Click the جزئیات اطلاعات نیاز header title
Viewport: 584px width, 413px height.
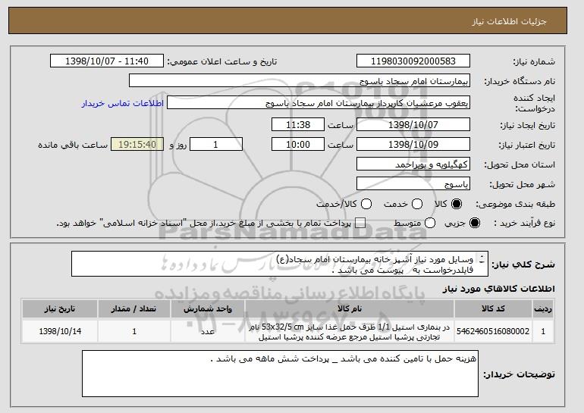click(x=509, y=21)
